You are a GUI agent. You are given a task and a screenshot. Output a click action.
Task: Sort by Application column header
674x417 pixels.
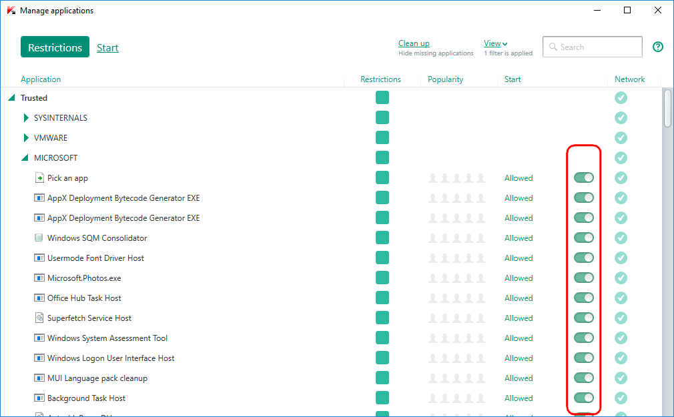click(41, 79)
